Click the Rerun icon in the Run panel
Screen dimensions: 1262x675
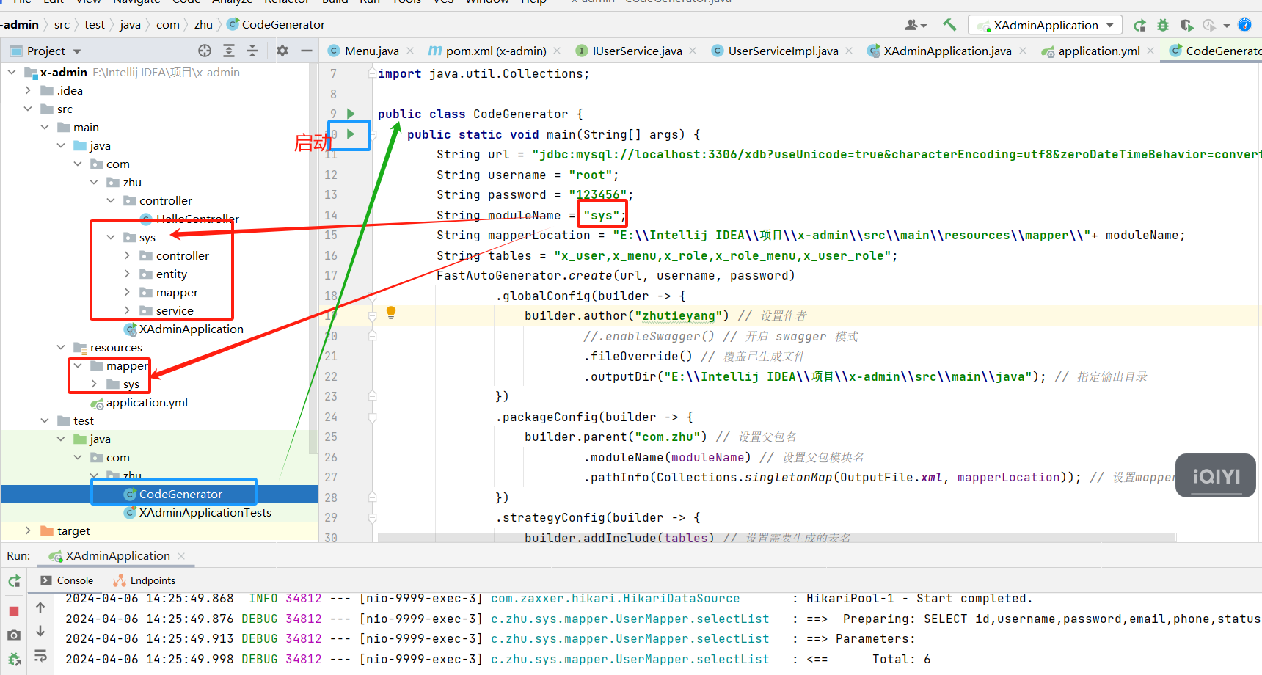(14, 581)
